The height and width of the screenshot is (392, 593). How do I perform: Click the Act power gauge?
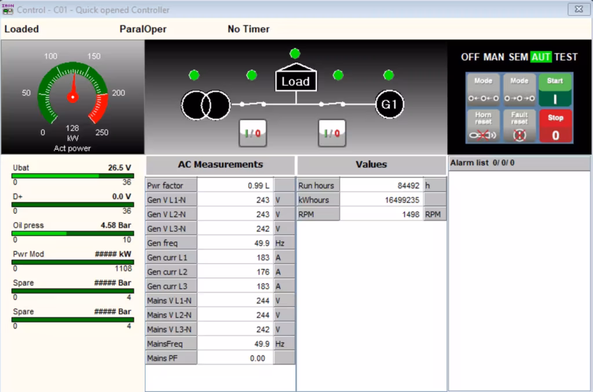tap(72, 97)
